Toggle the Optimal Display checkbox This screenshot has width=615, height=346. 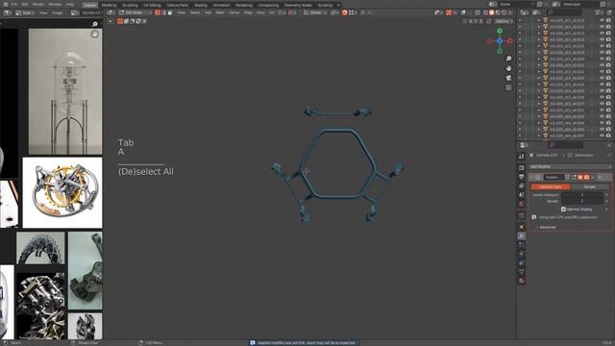pos(563,210)
